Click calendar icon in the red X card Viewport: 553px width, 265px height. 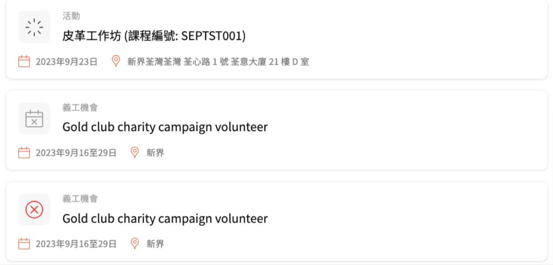click(x=24, y=244)
